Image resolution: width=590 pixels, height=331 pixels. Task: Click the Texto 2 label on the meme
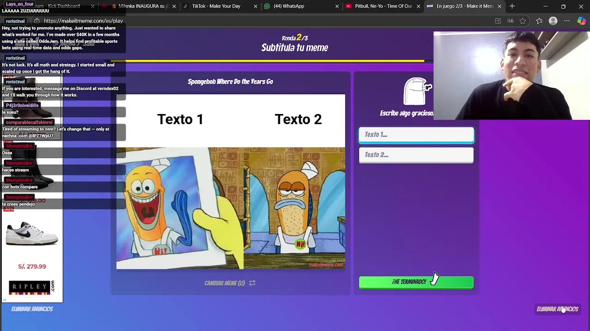(298, 120)
